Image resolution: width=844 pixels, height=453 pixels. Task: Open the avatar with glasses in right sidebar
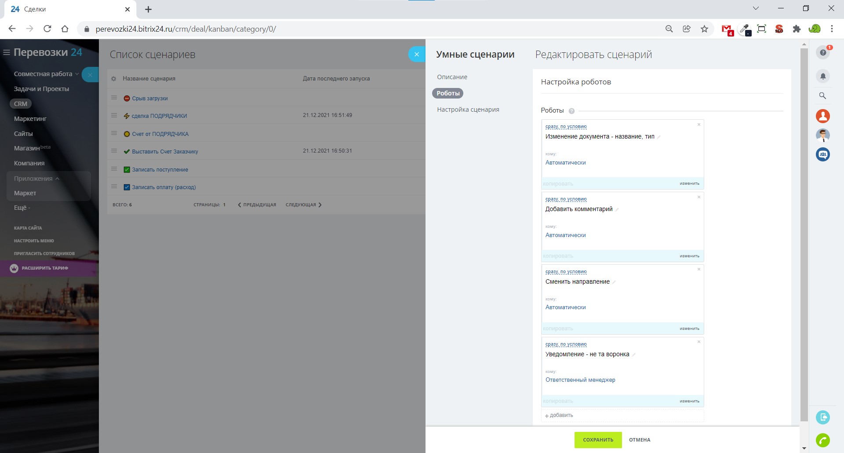pos(823,135)
